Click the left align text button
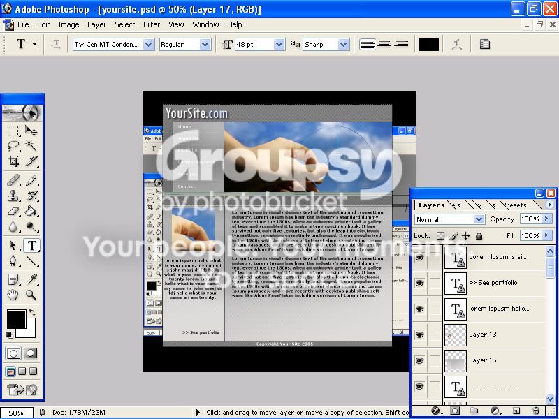 click(x=368, y=45)
